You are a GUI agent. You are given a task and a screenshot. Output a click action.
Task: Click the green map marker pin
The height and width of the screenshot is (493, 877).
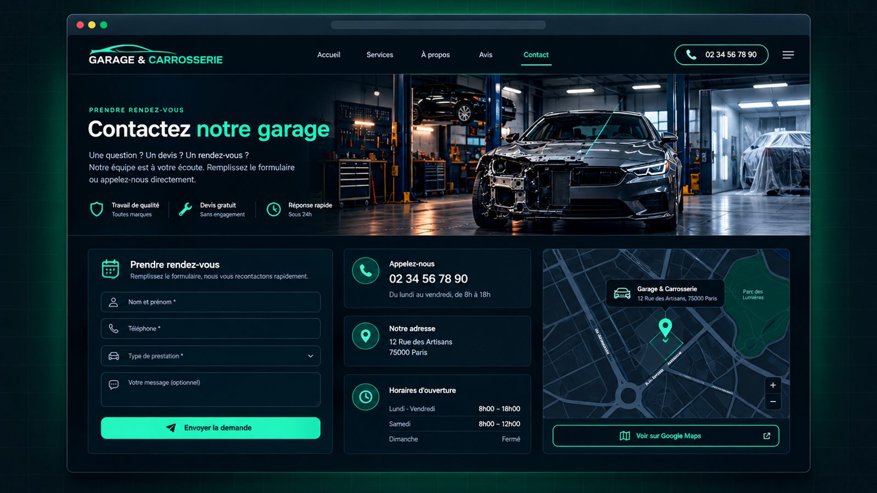665,328
